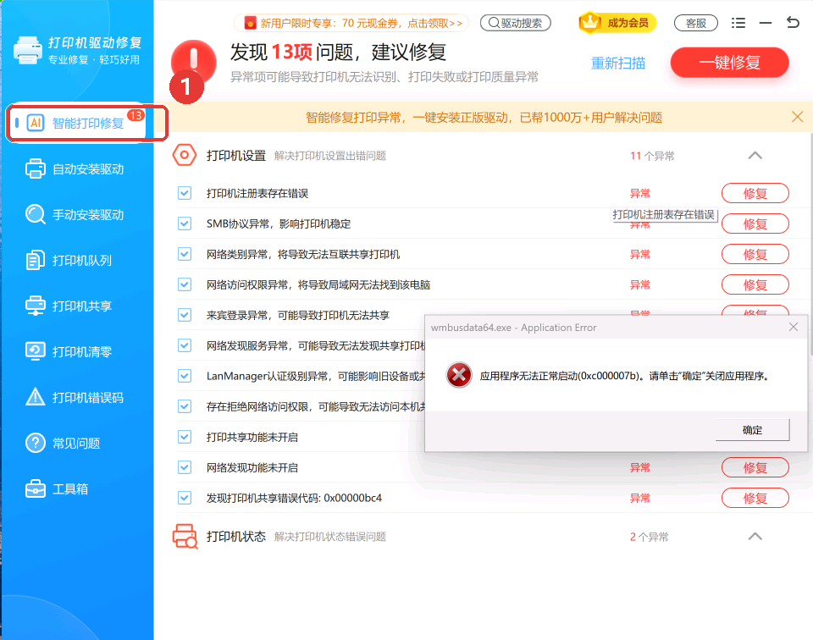Open the list menu icon in title bar
Image resolution: width=813 pixels, height=640 pixels.
pyautogui.click(x=738, y=23)
